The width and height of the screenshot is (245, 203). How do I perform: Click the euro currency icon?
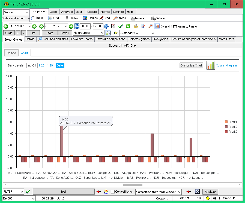point(128,26)
